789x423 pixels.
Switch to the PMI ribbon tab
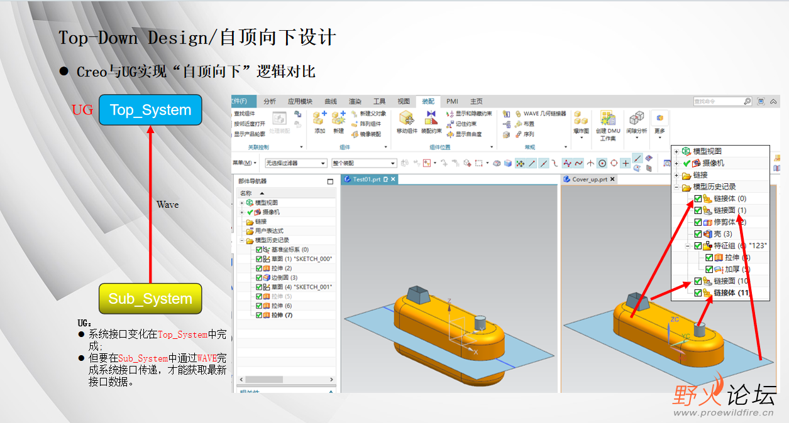pos(452,101)
